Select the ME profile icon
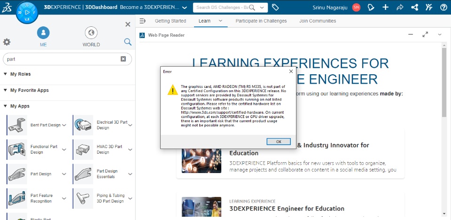 (43, 33)
